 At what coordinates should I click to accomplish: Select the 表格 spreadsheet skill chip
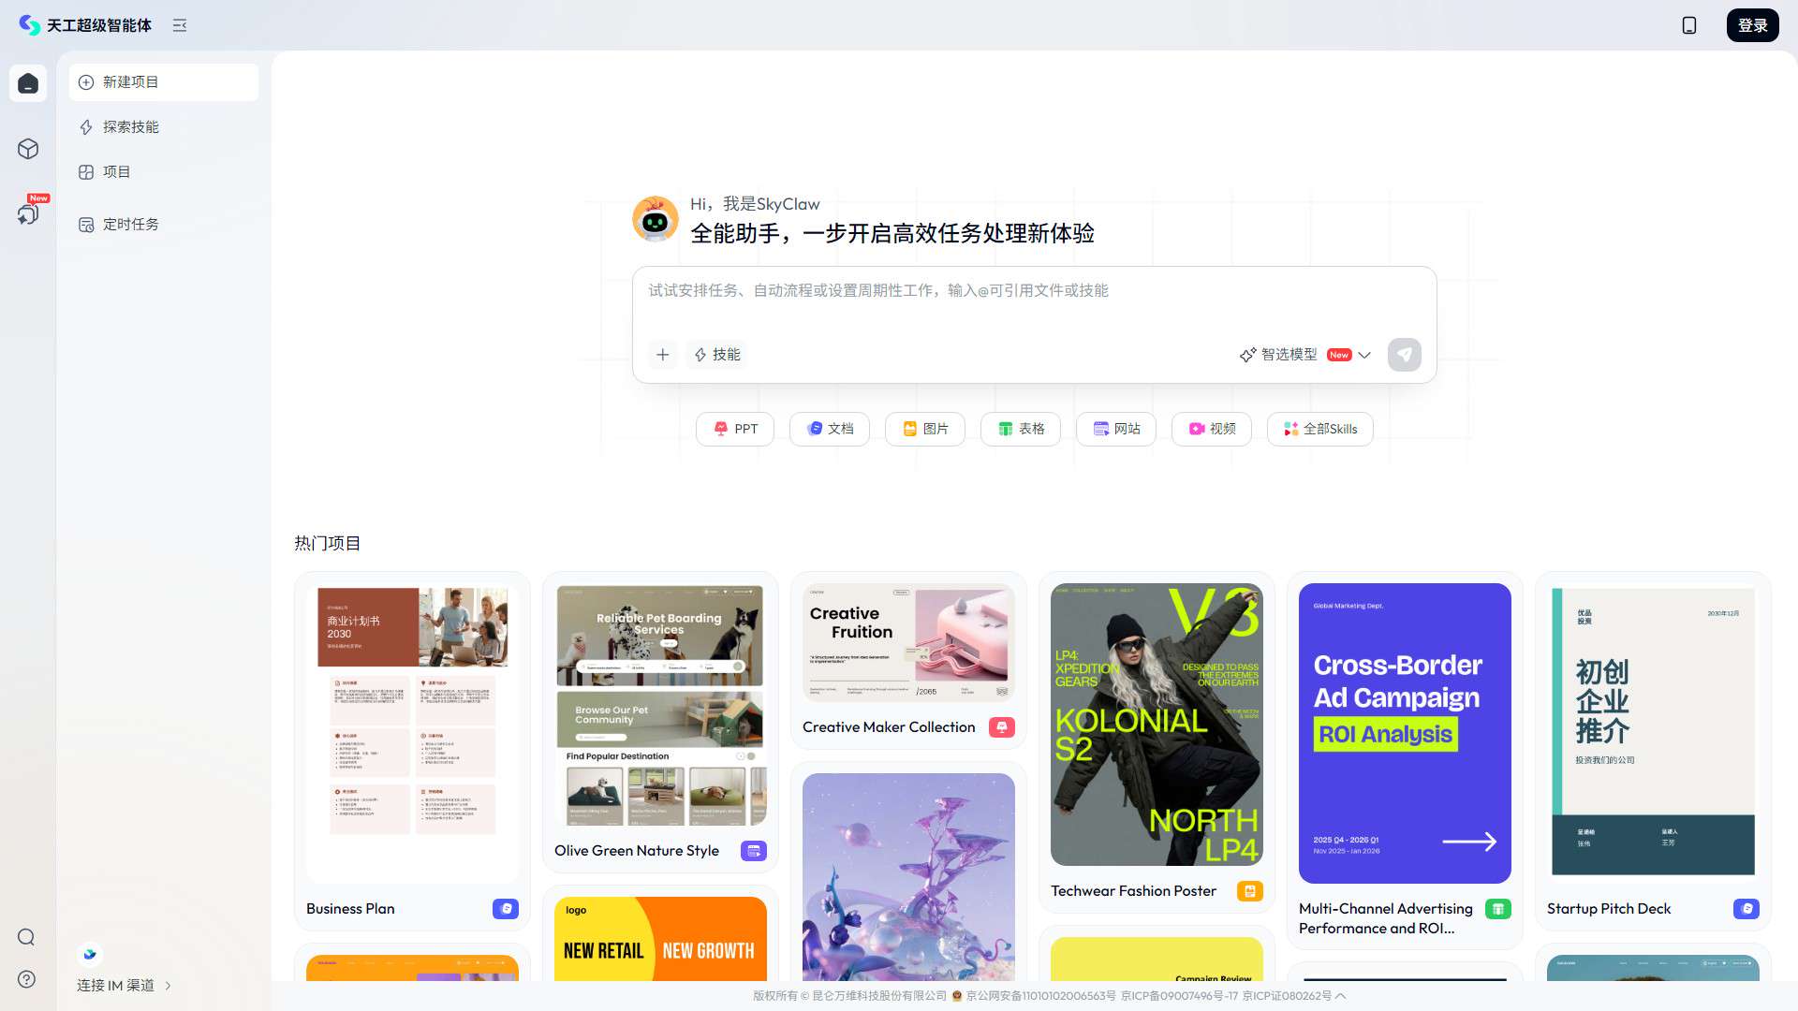(1021, 429)
